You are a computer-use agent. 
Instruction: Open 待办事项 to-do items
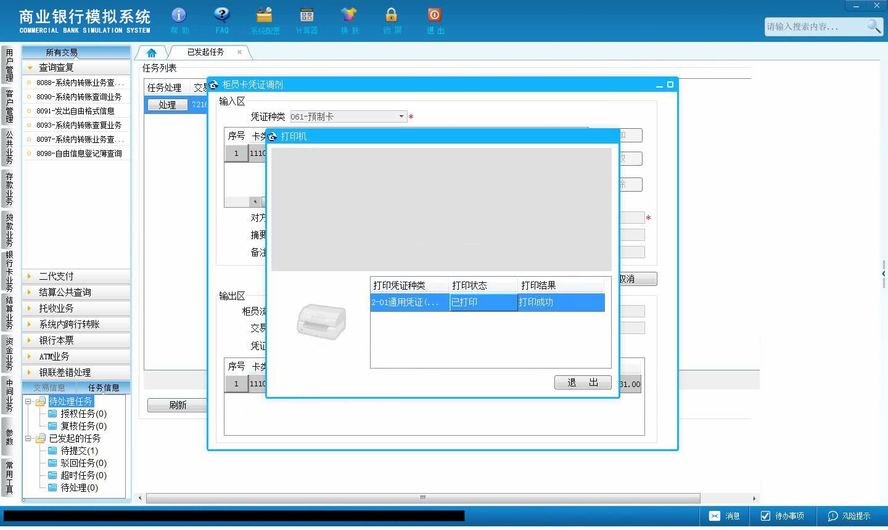click(783, 516)
